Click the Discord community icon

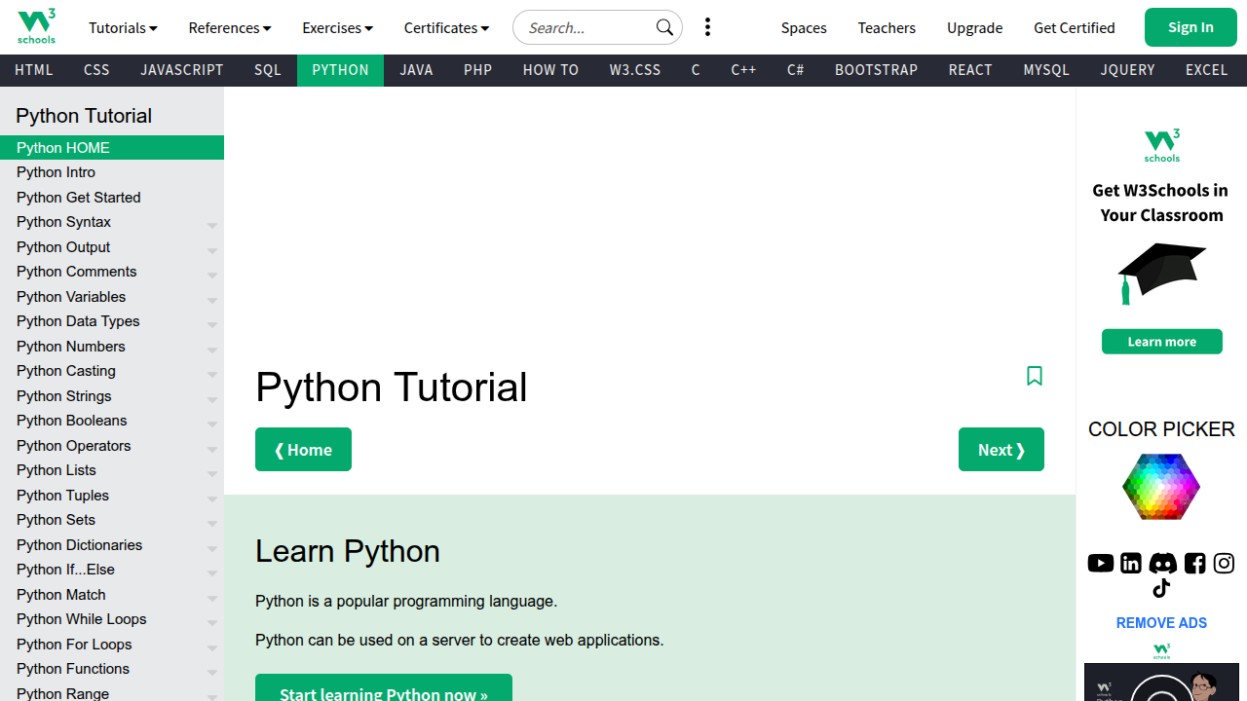1162,563
